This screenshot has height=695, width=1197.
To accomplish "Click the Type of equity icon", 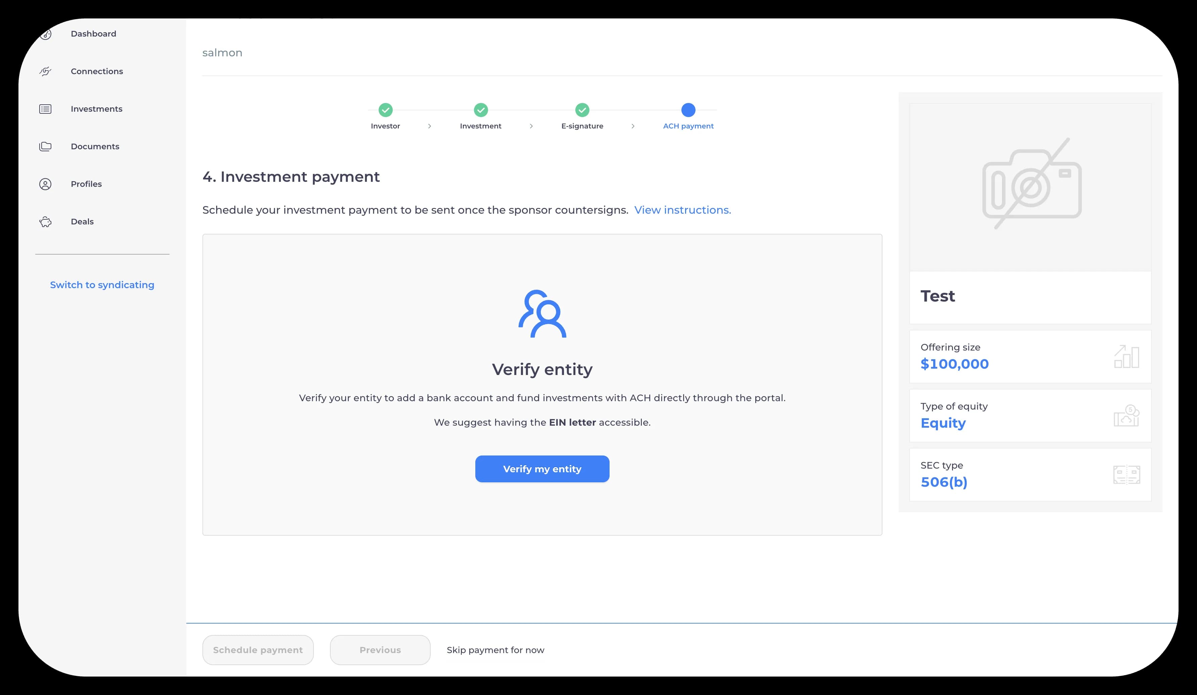I will pyautogui.click(x=1126, y=416).
